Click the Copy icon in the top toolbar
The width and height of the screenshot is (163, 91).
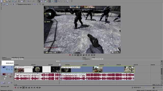click(21, 1)
